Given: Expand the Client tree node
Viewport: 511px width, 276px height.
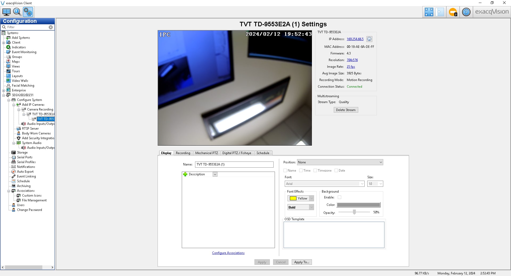Looking at the screenshot, I should pos(4,43).
